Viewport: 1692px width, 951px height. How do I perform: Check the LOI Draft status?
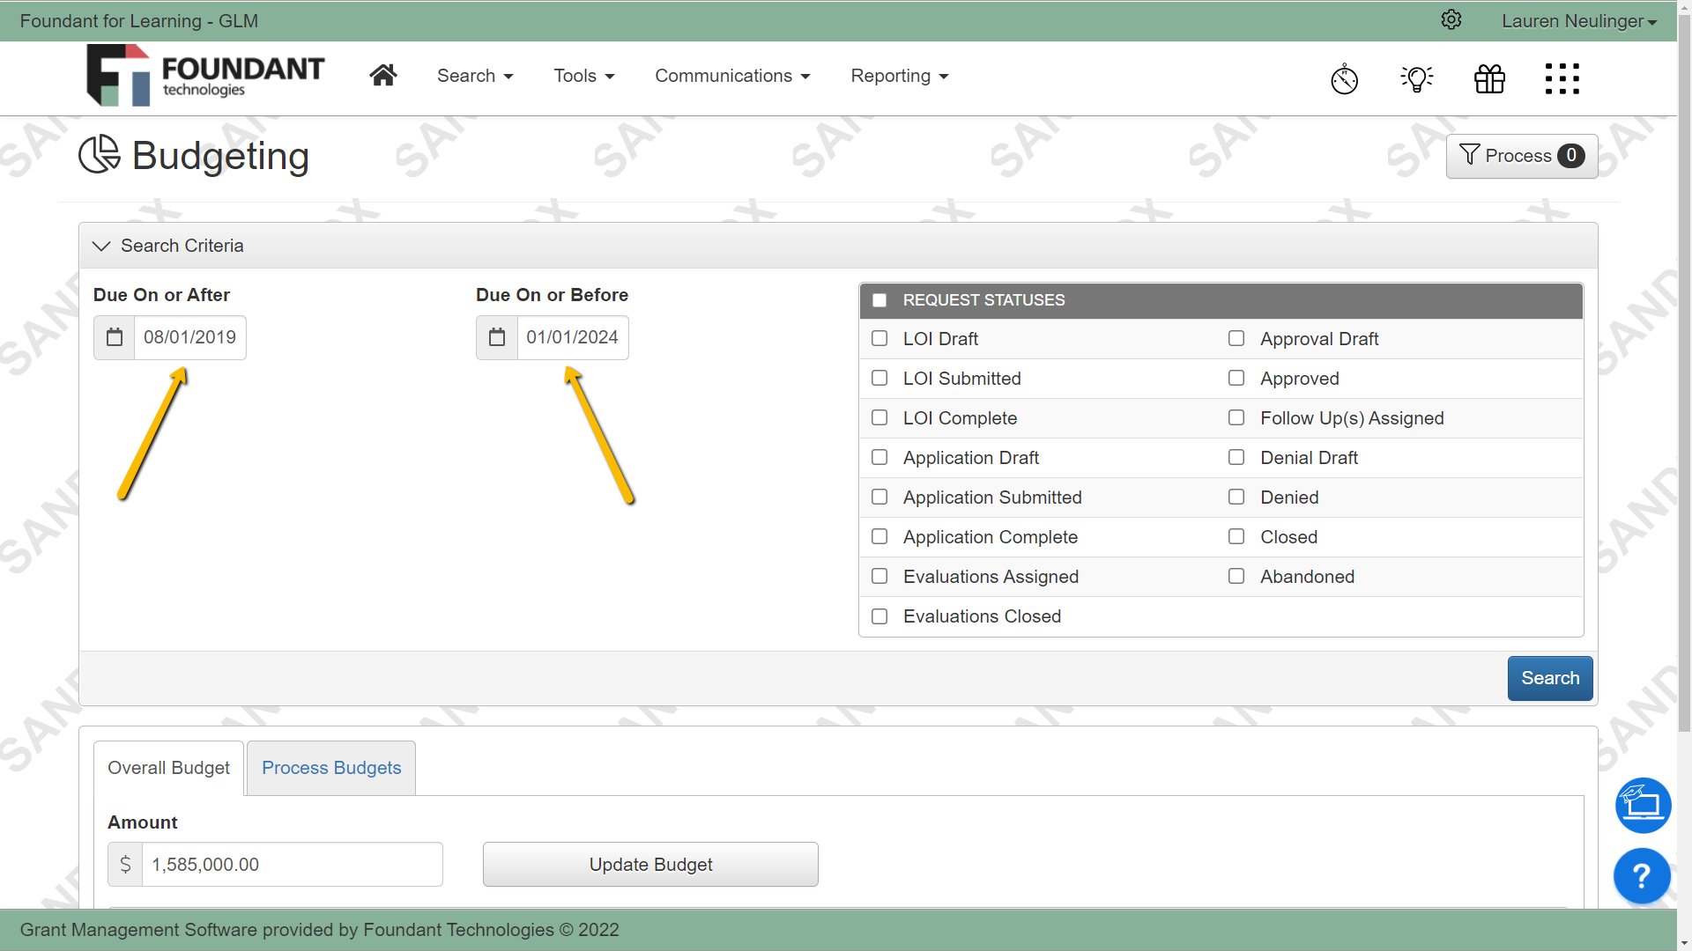click(879, 338)
